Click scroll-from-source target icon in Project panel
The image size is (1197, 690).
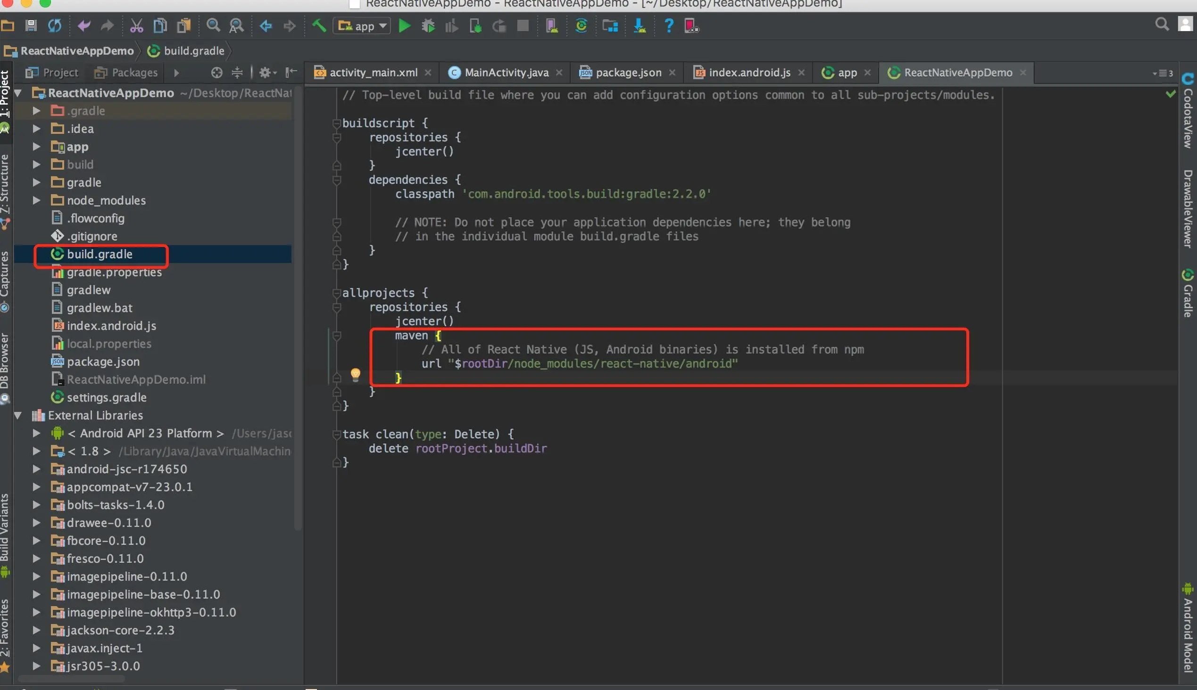pos(216,73)
